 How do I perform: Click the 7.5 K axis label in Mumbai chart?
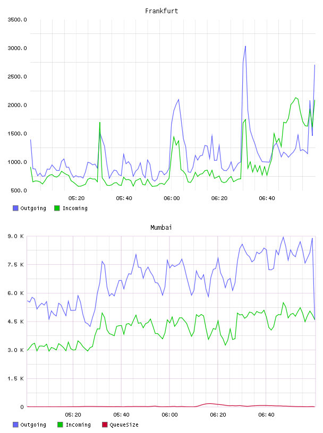(x=15, y=265)
